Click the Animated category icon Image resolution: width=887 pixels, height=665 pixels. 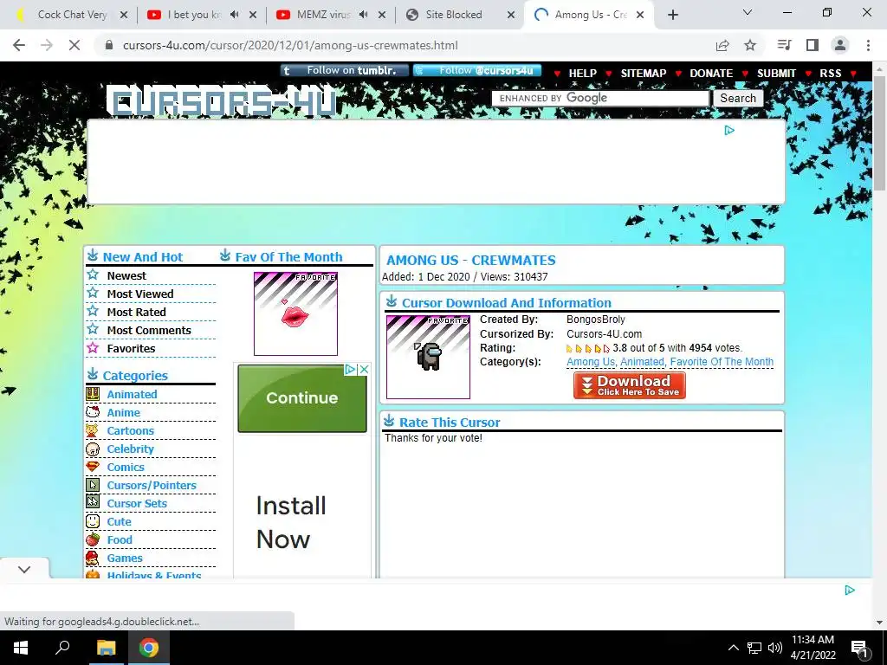93,394
